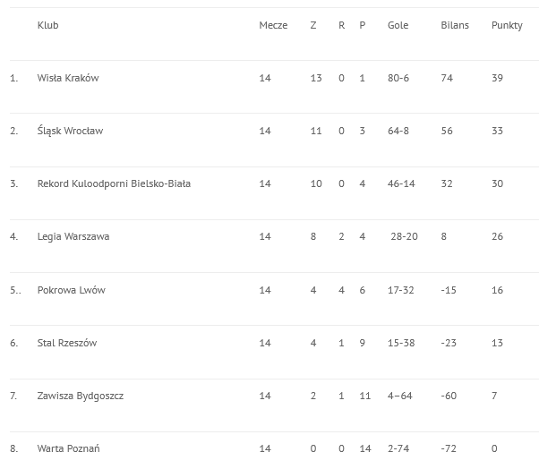Select the Śląsk Wrocław club name
The image size is (539, 469).
point(70,131)
